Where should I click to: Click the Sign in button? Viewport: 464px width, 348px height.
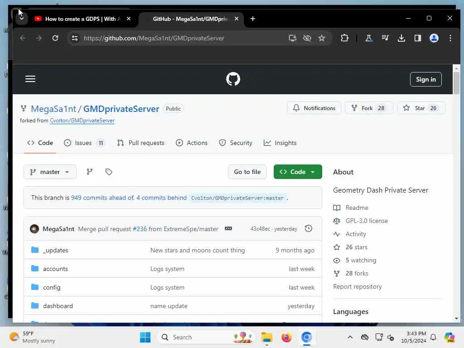tap(425, 79)
